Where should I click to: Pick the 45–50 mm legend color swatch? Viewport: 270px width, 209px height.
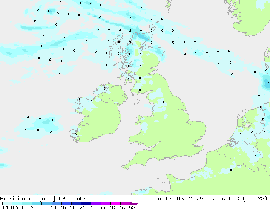pos(125,203)
